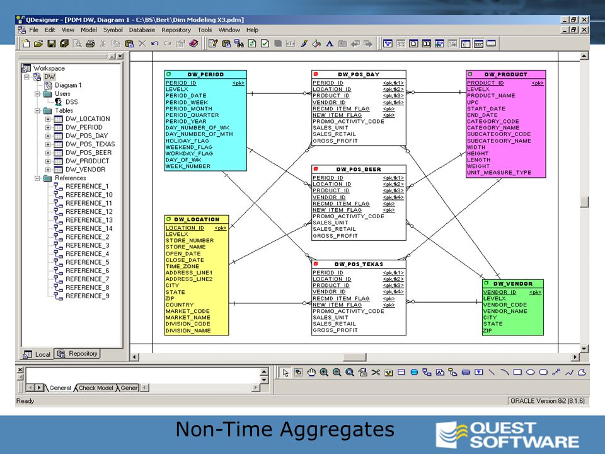The width and height of the screenshot is (605, 454).
Task: Click the diagram vertical scrollbar thumb
Action: (584, 202)
